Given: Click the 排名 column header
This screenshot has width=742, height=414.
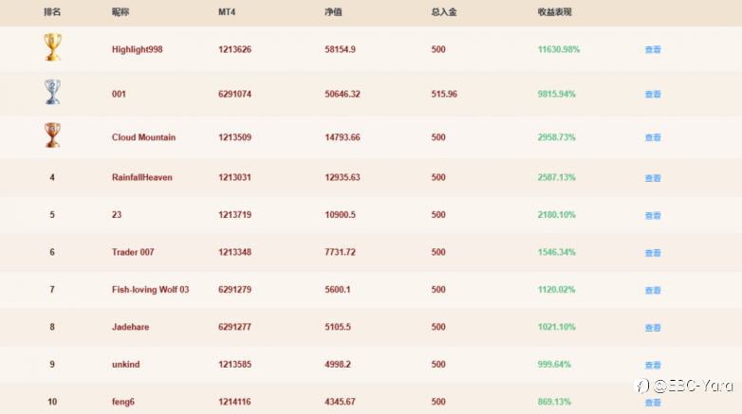Looking at the screenshot, I should point(52,12).
